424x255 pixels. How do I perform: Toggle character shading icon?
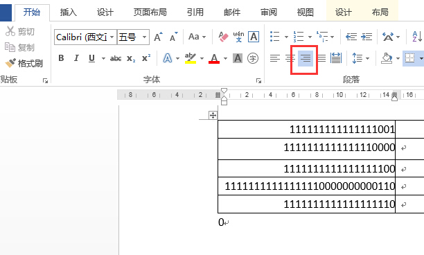pos(238,58)
